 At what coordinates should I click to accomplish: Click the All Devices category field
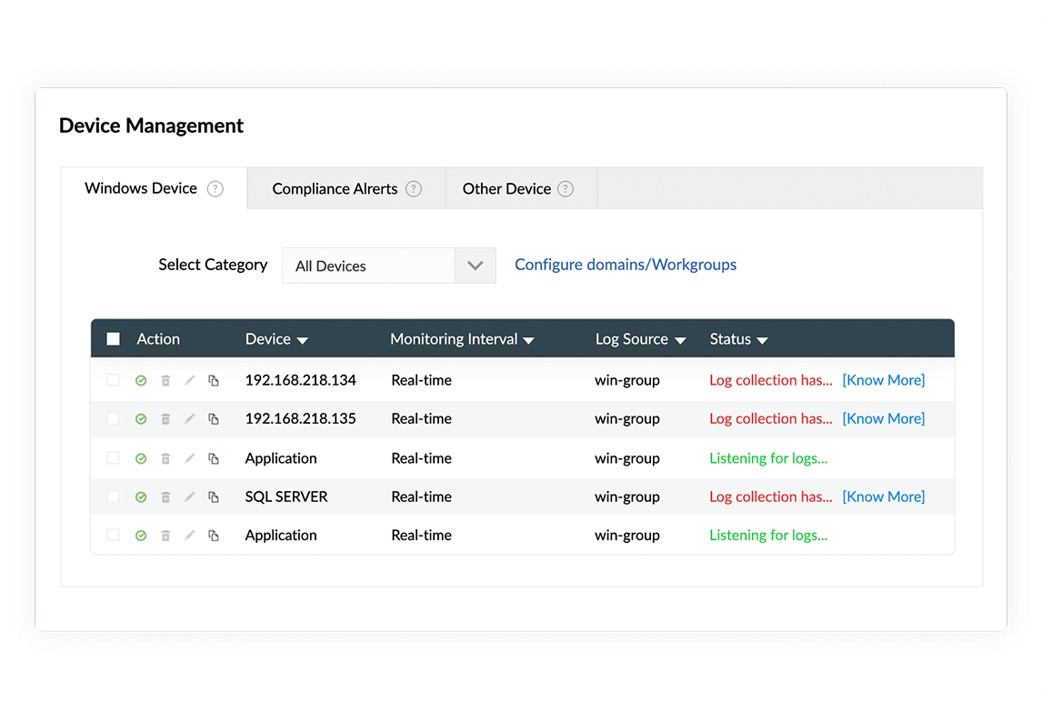pyautogui.click(x=368, y=266)
